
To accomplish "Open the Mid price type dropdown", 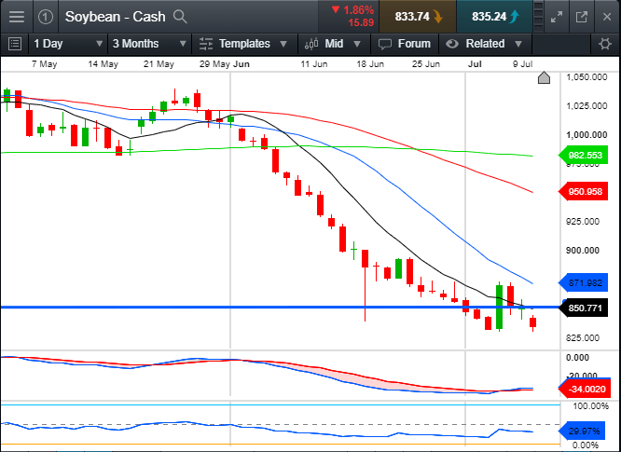I will (x=334, y=44).
